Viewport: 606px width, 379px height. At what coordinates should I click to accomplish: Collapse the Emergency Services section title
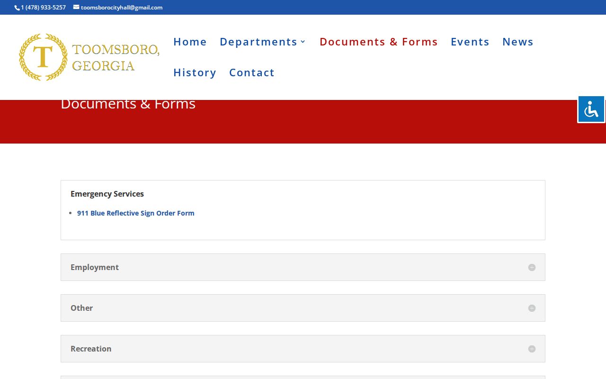pos(107,194)
